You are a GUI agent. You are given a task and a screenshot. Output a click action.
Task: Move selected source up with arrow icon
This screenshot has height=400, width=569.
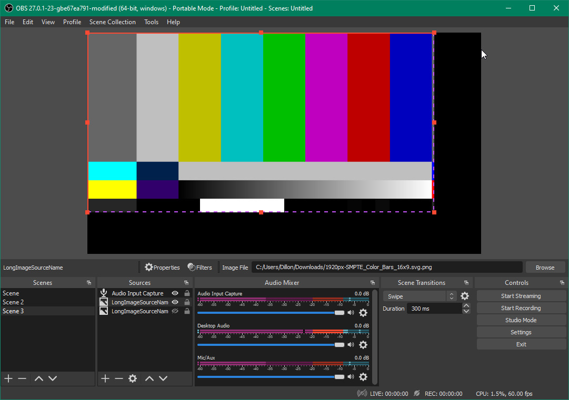(x=149, y=378)
